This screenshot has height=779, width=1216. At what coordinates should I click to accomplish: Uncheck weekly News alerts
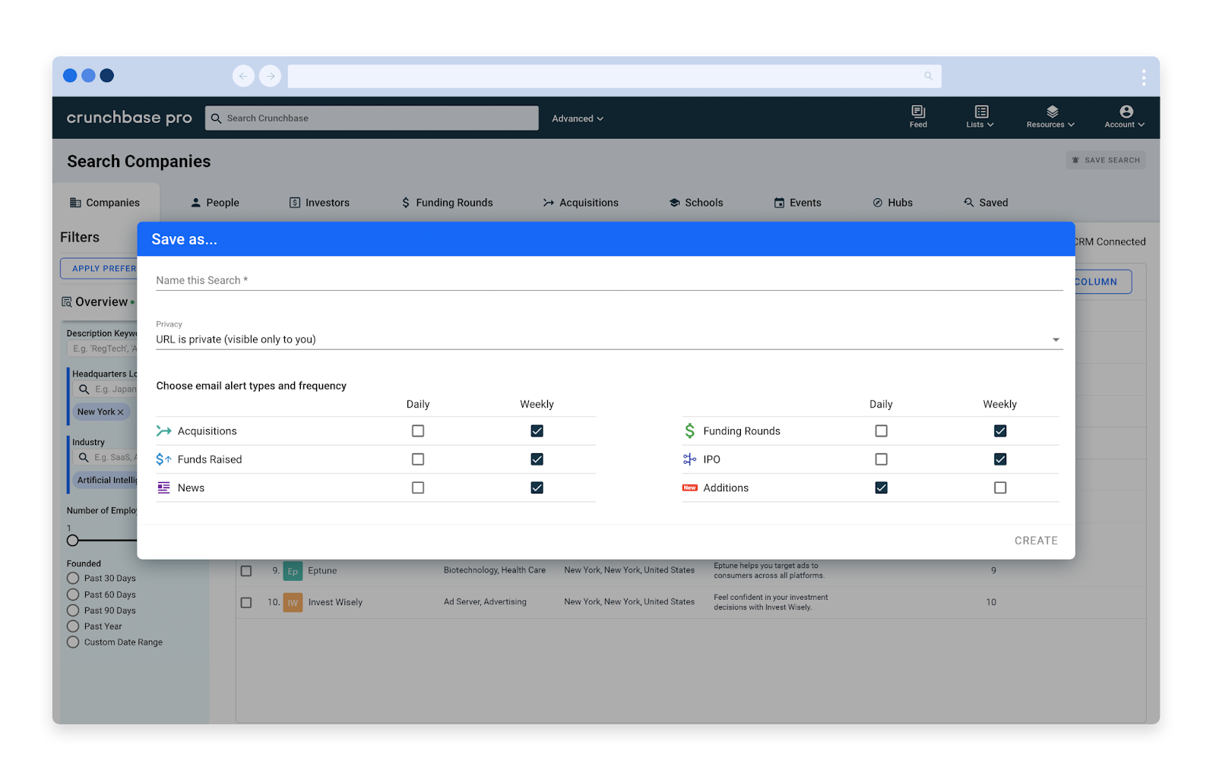click(x=537, y=487)
